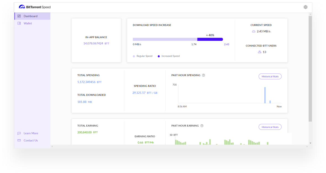Click the Learn More link
Viewport: 326px width, 173px height.
tap(31, 133)
